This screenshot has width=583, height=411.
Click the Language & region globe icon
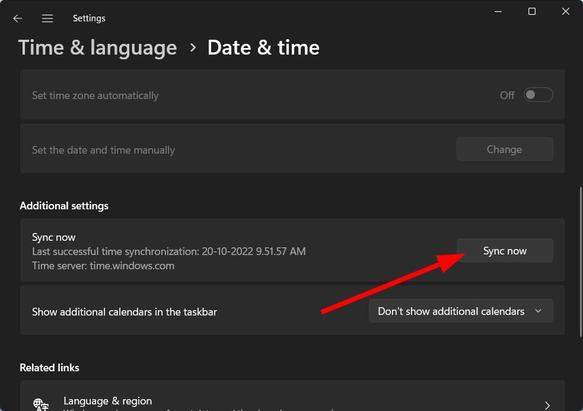[x=42, y=404]
